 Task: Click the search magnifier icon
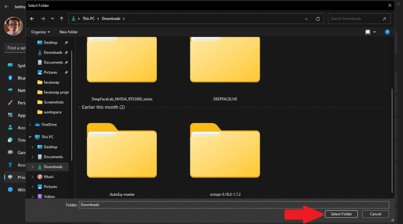click(x=385, y=19)
